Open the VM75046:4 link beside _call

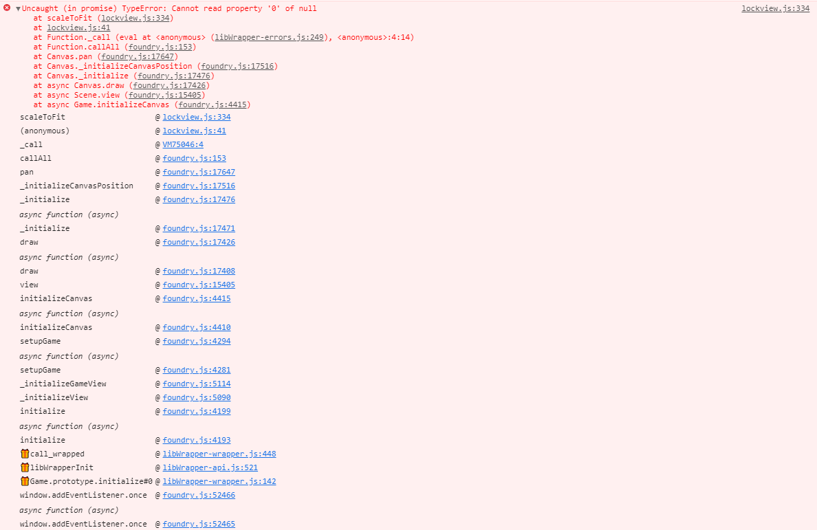[182, 144]
